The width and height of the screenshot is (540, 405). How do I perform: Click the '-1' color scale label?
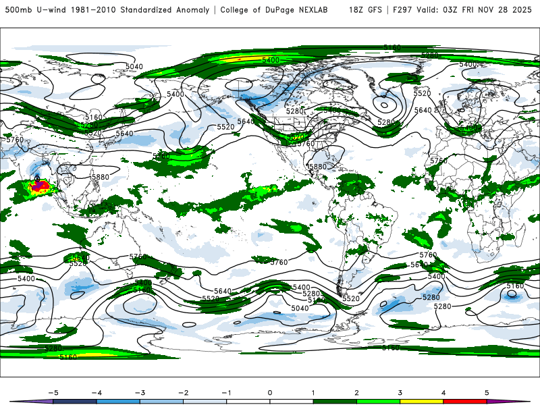[x=226, y=393]
